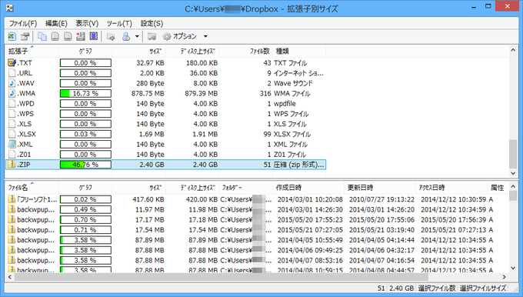Click the Excel export toolbar icon

[x=12, y=36]
